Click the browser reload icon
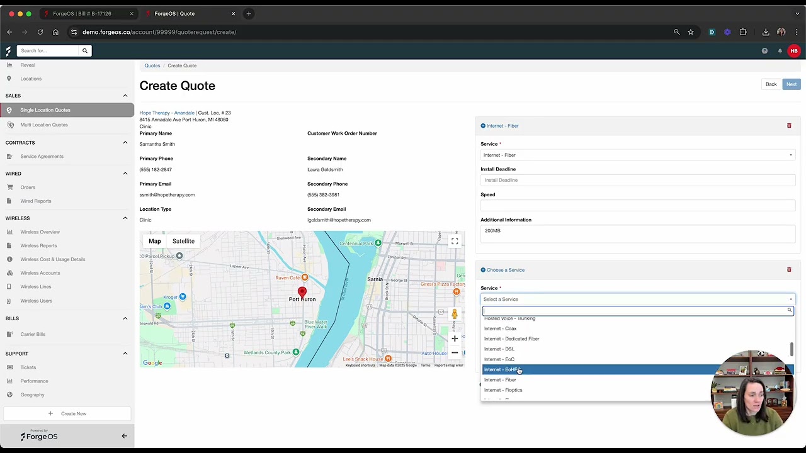The height and width of the screenshot is (453, 806). point(40,32)
